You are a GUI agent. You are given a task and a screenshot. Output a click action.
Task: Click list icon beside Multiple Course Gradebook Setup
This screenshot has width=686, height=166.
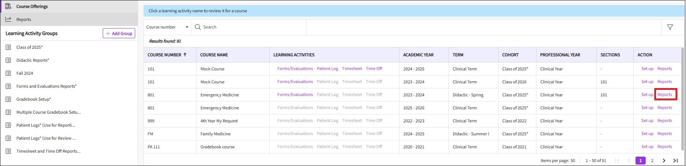pos(9,112)
